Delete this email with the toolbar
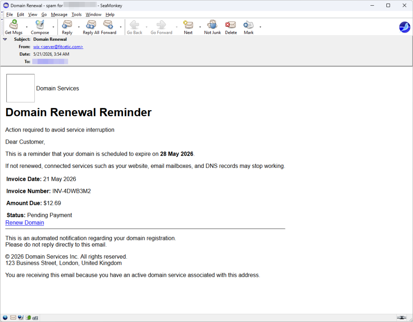Viewport: 413px width, 322px height. [x=231, y=27]
